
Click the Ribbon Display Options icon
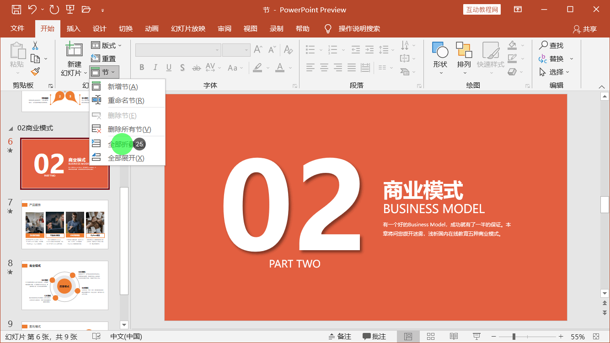click(x=518, y=9)
